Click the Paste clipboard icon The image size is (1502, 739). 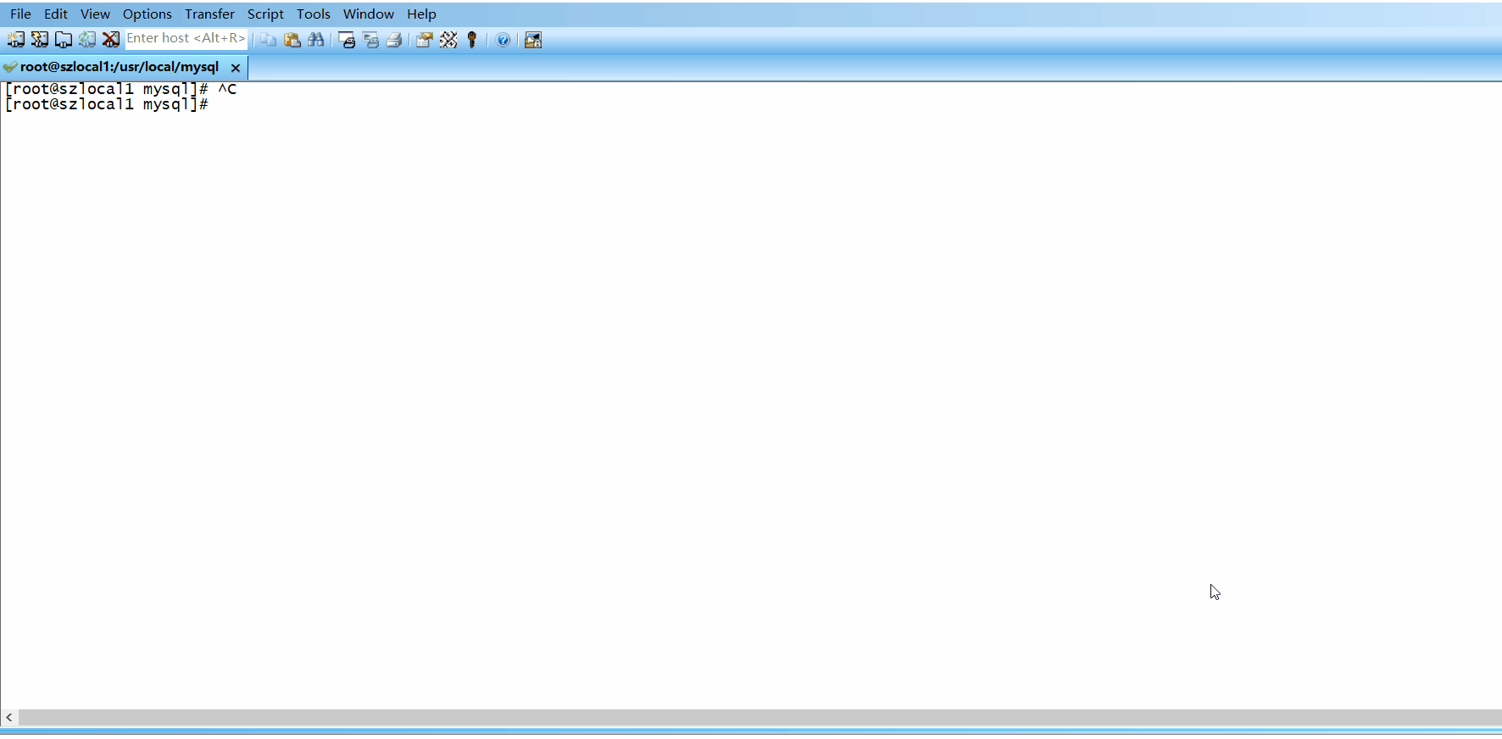pyautogui.click(x=292, y=40)
